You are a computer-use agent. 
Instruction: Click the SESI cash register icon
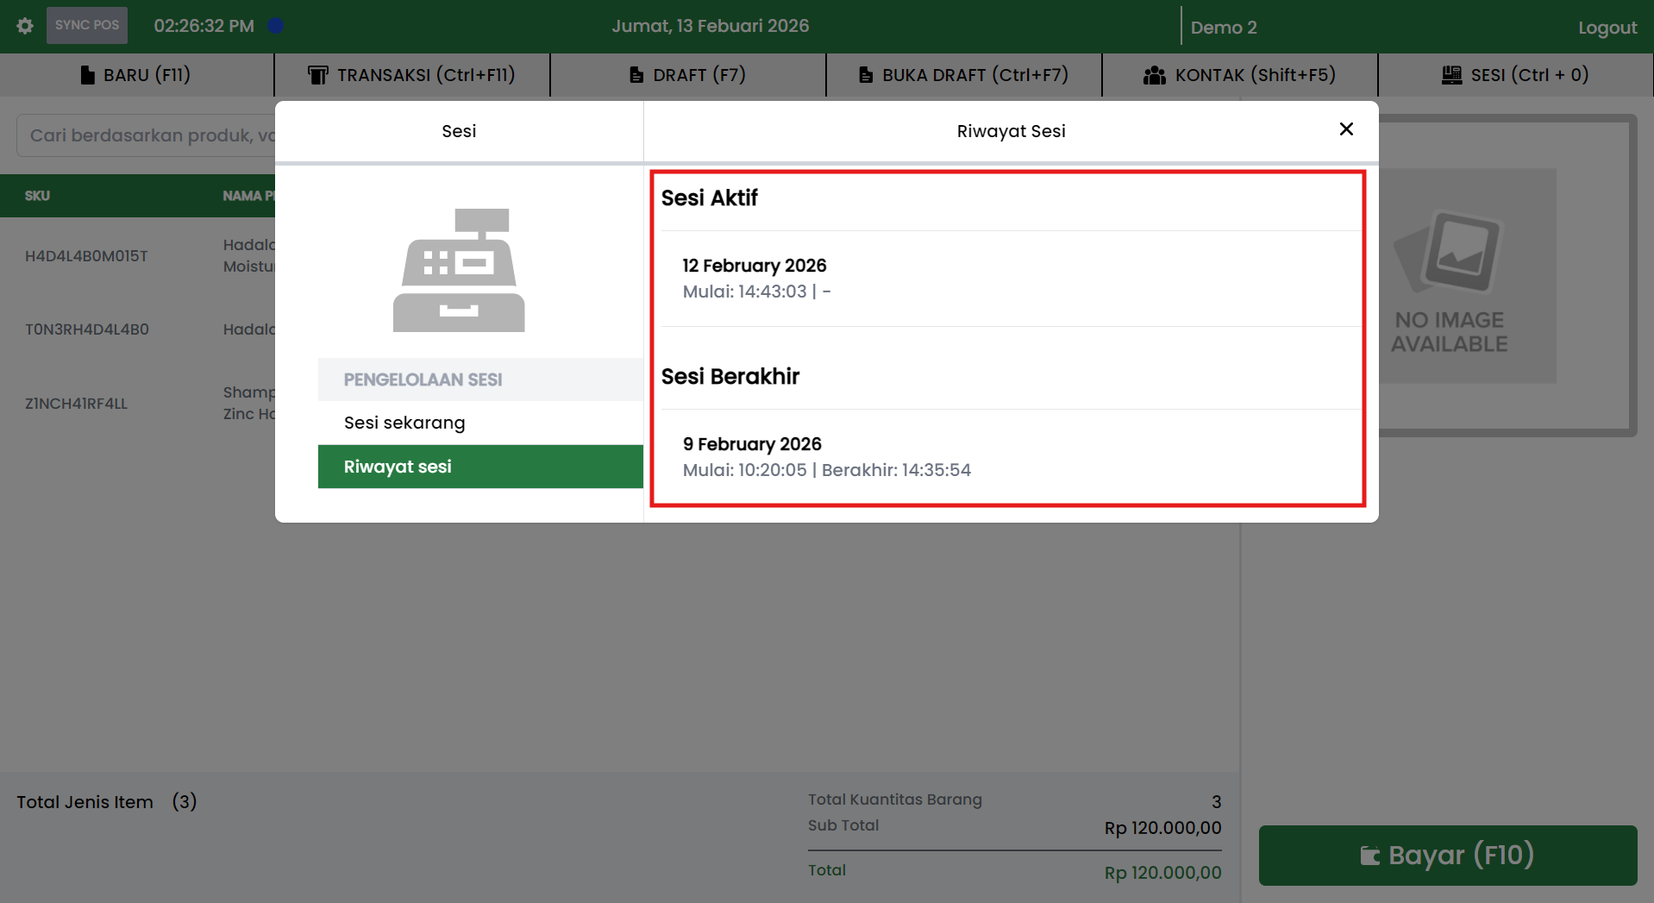coord(1451,75)
